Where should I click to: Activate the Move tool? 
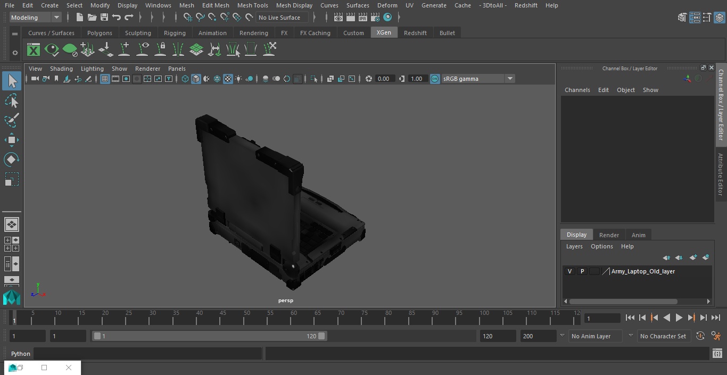12,140
